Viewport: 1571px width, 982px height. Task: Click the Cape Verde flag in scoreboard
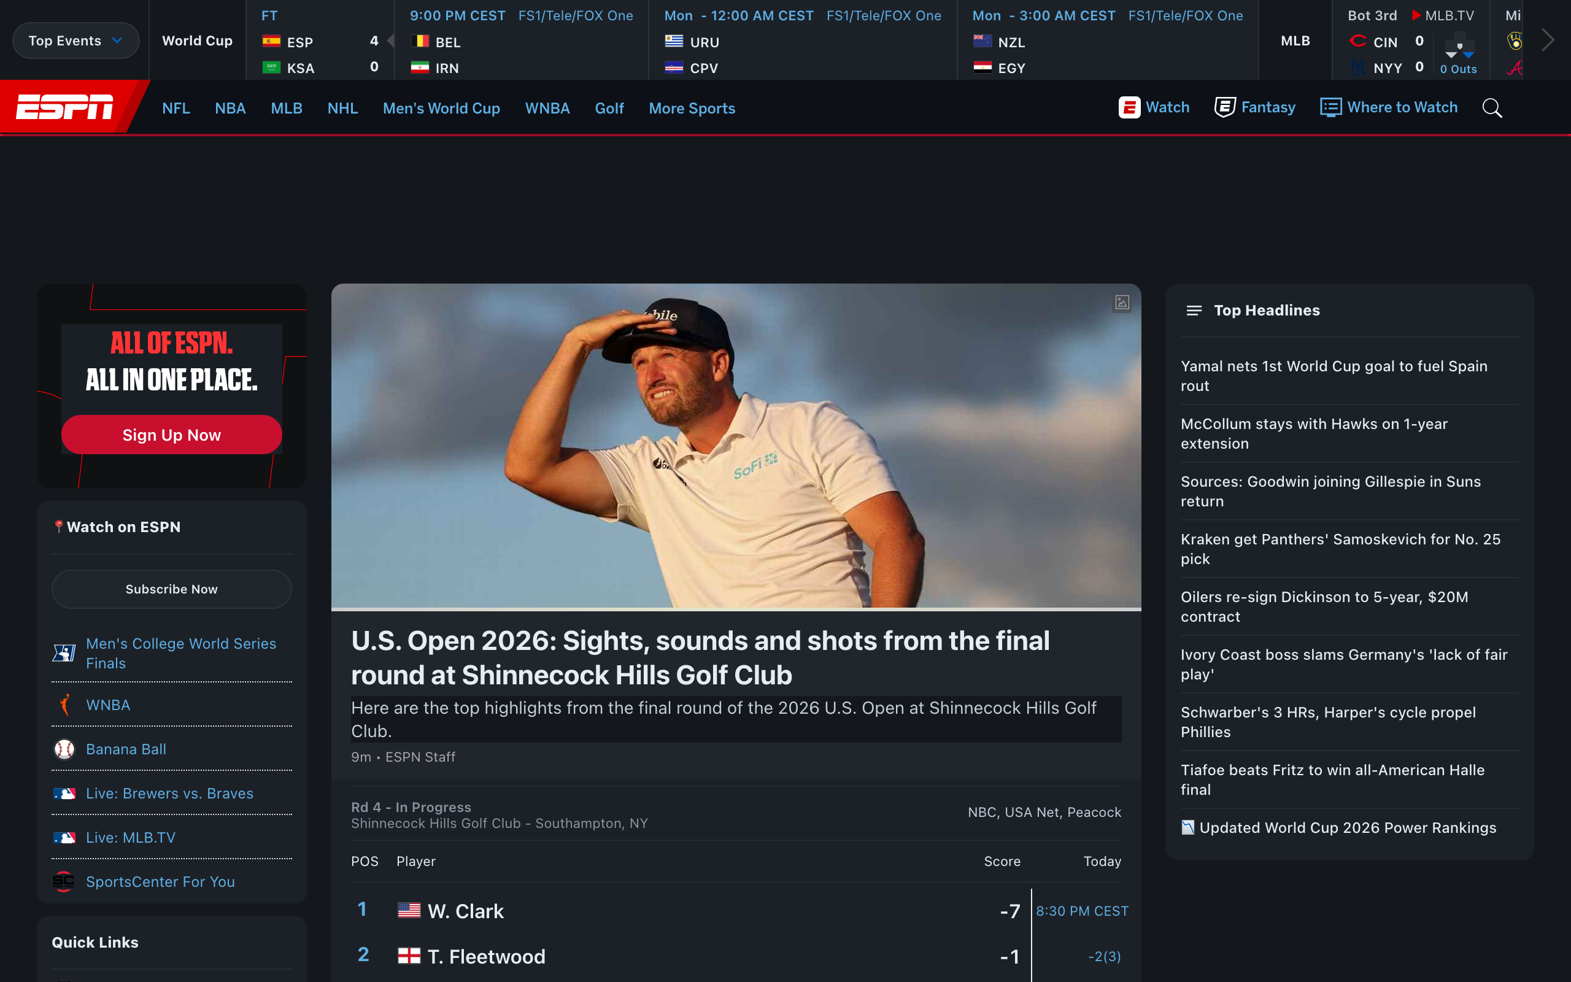pos(674,68)
